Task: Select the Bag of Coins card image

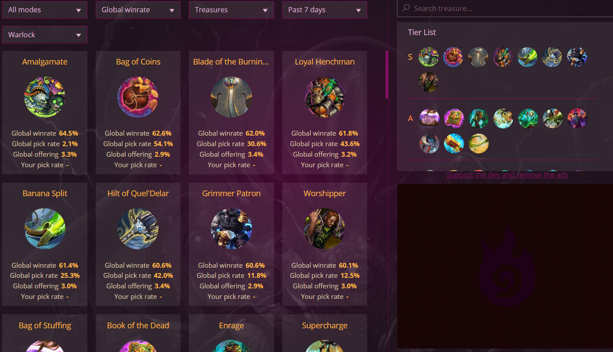Action: [138, 97]
